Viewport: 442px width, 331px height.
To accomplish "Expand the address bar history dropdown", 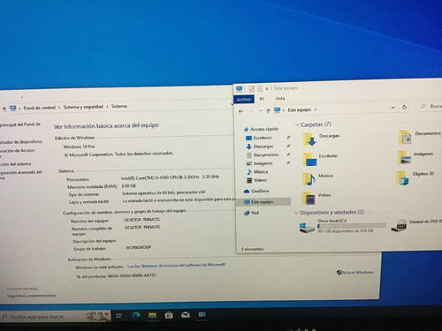I will point(392,108).
